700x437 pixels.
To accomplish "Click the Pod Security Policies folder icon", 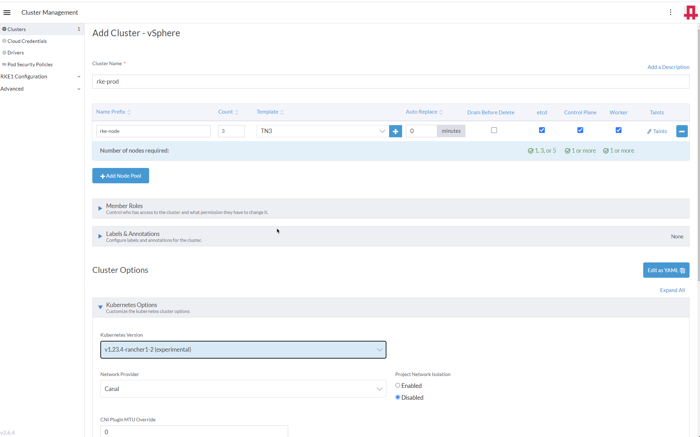I will click(x=4, y=64).
